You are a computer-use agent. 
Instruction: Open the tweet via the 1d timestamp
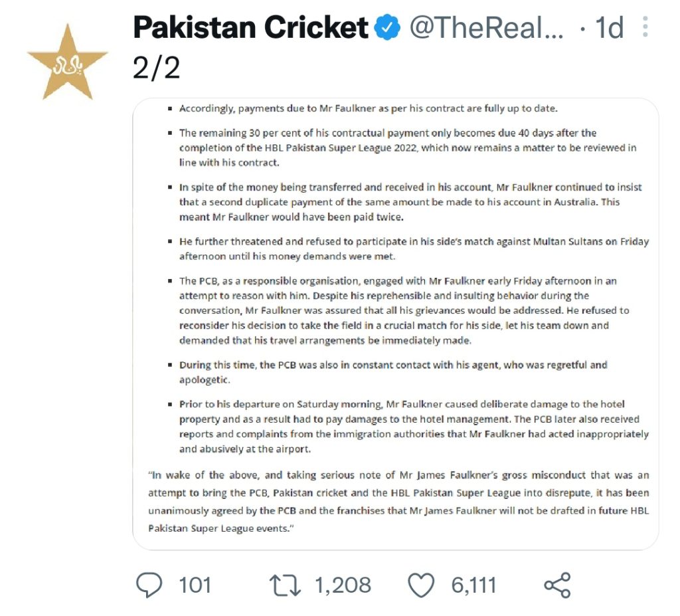click(609, 27)
